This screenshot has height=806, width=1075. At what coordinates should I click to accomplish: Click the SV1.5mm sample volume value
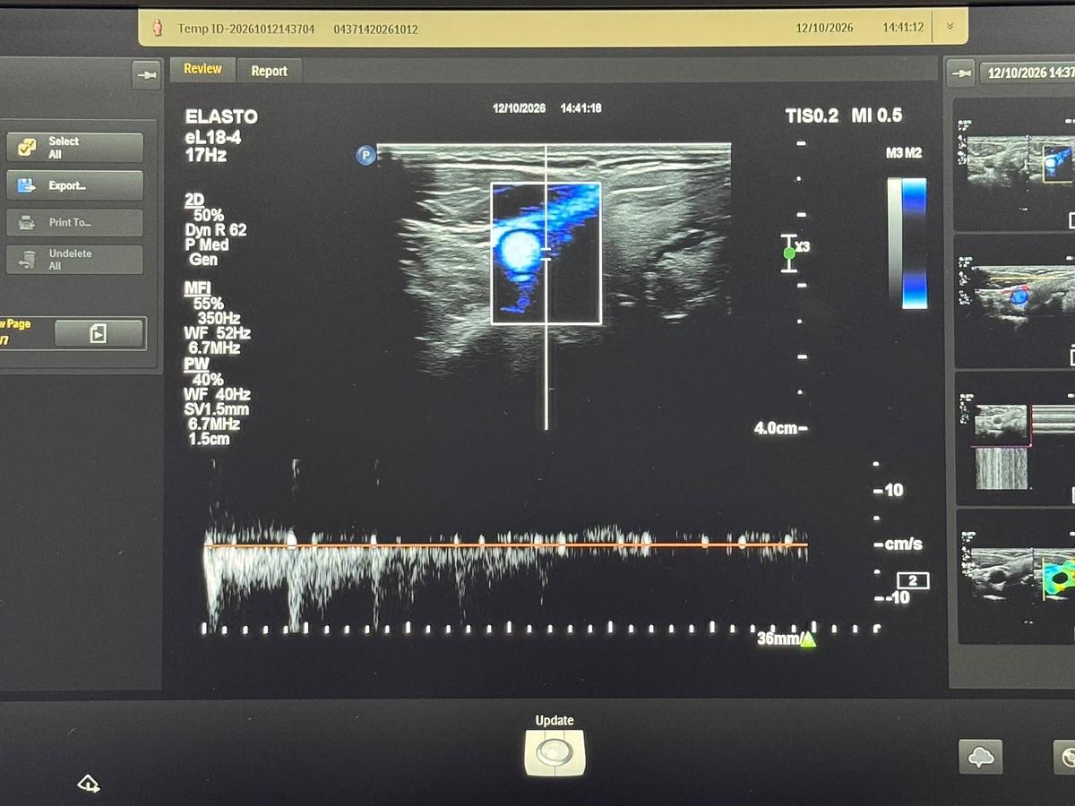tap(216, 410)
